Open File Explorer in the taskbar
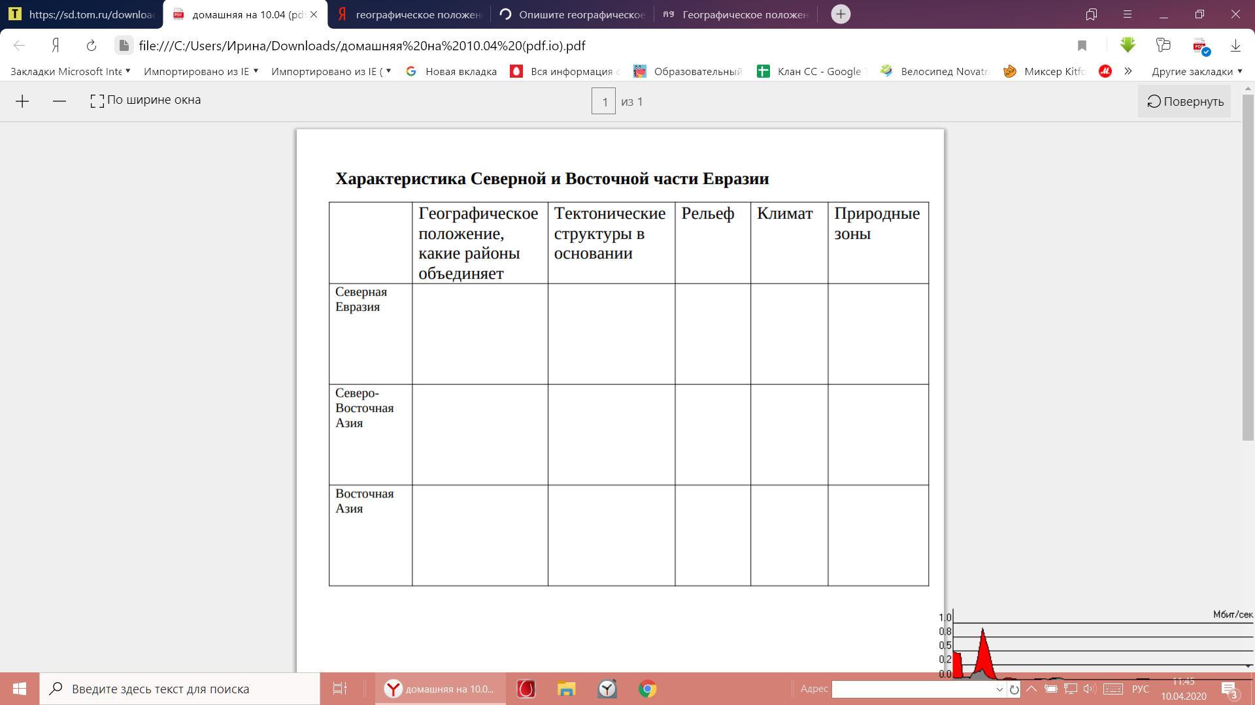Screen dimensions: 1255x705 point(566,689)
